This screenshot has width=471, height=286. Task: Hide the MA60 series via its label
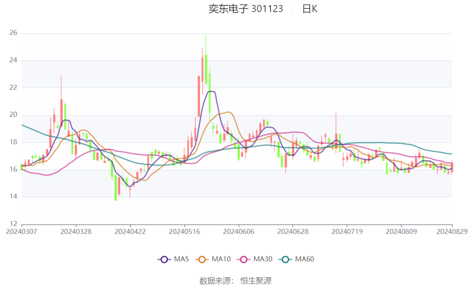[304, 259]
